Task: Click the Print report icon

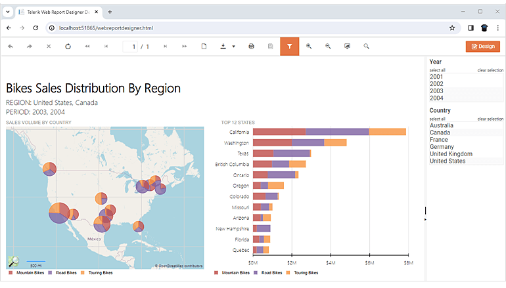Action: 251,47
